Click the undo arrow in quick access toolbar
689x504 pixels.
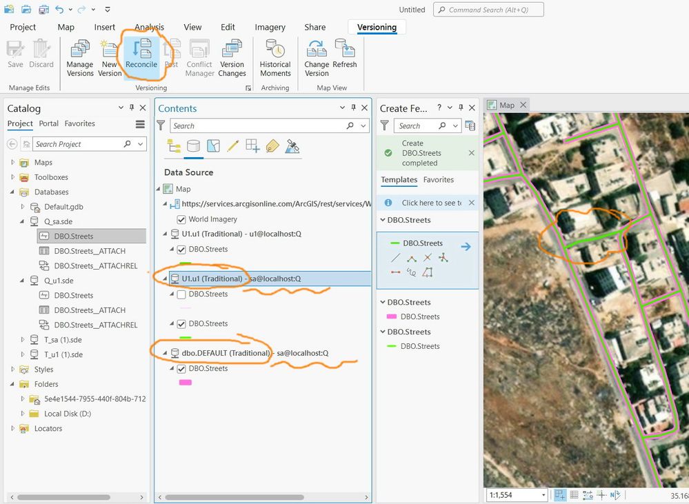[59, 9]
